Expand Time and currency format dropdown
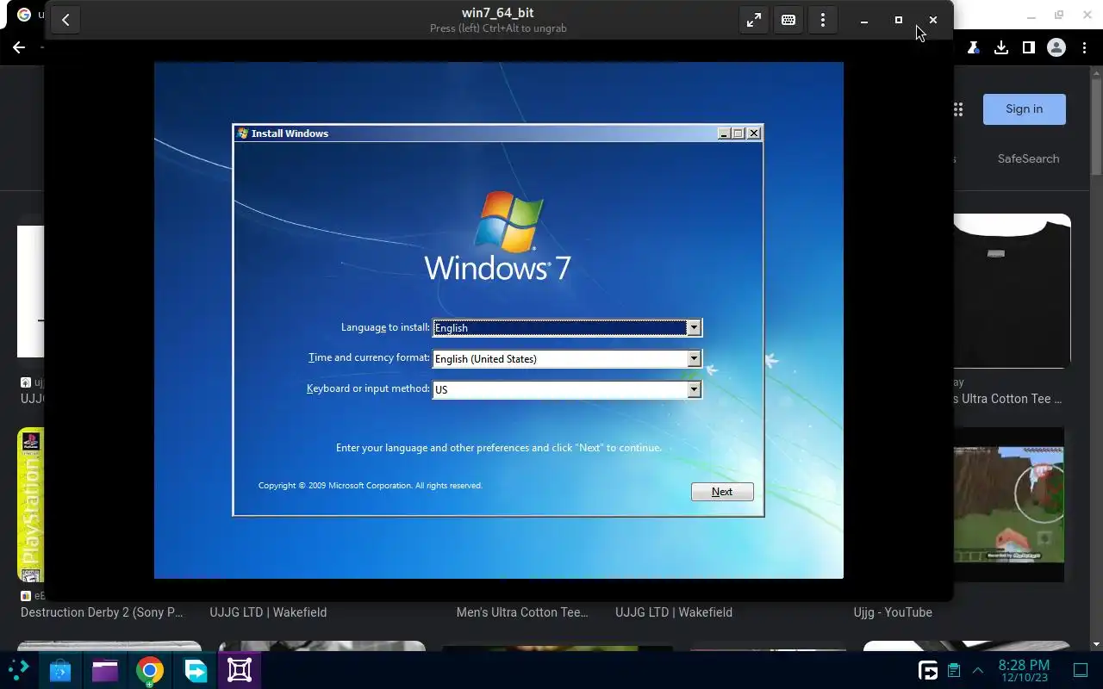The width and height of the screenshot is (1103, 689). click(694, 358)
